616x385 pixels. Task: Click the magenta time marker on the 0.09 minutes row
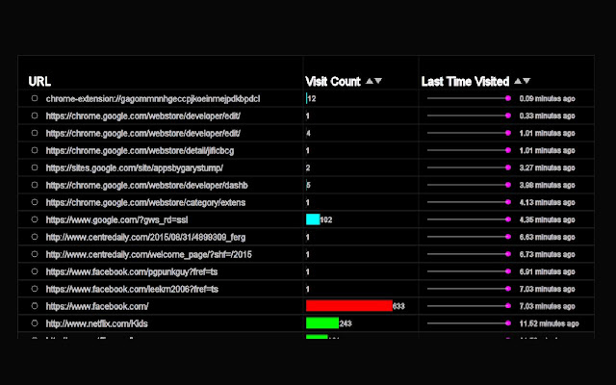[x=508, y=98]
